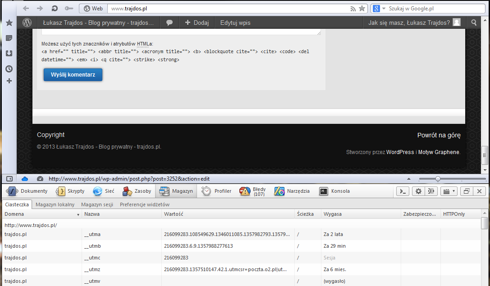Open Dragonfly settings gear icon
The height and width of the screenshot is (286, 490).
pyautogui.click(x=418, y=191)
